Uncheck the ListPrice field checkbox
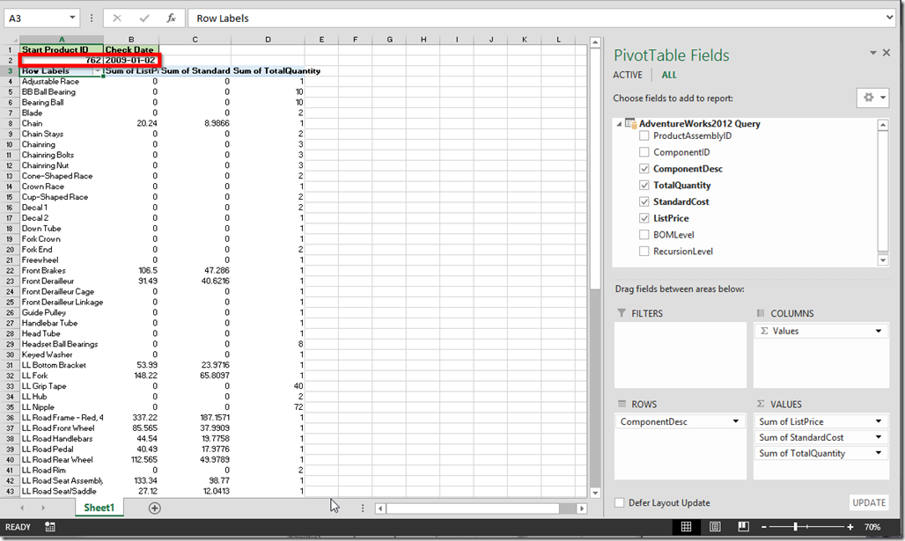This screenshot has height=541, width=905. click(x=644, y=218)
